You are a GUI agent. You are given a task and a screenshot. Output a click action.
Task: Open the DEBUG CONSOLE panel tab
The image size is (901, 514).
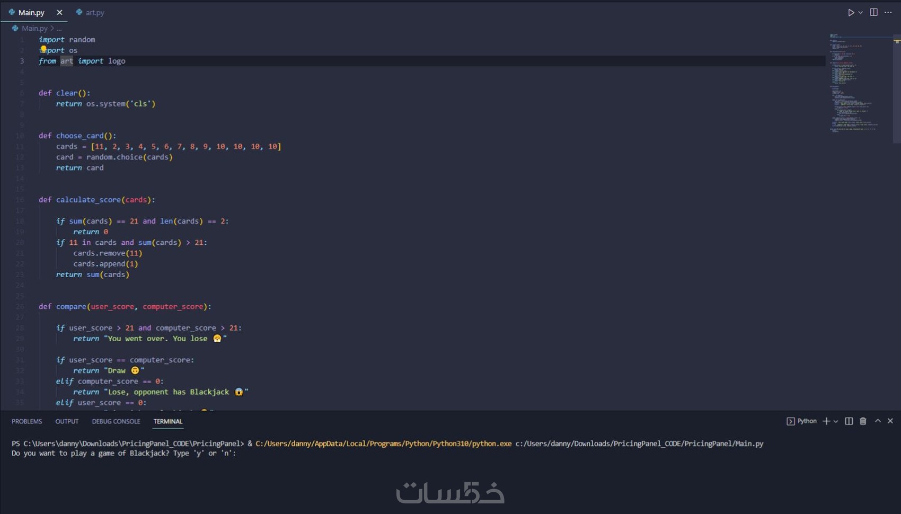tap(116, 421)
